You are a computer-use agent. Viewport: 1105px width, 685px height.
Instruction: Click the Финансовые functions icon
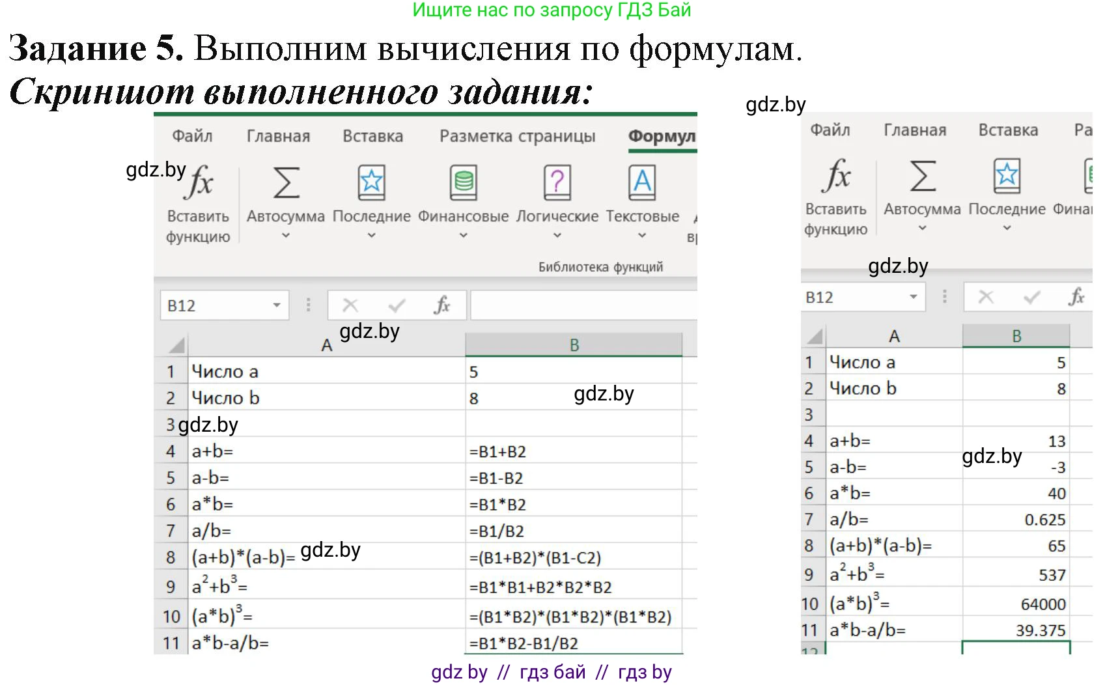[463, 184]
